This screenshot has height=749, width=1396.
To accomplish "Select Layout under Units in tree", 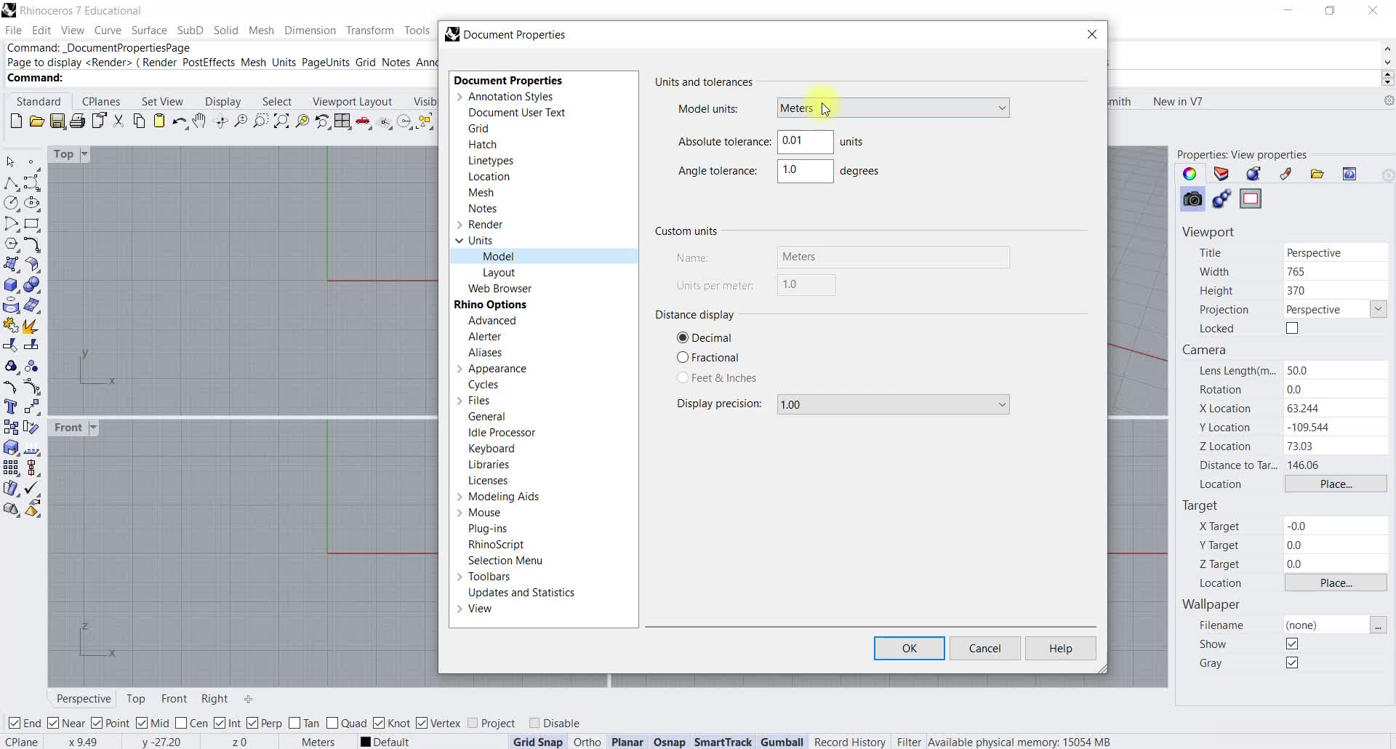I will (499, 273).
